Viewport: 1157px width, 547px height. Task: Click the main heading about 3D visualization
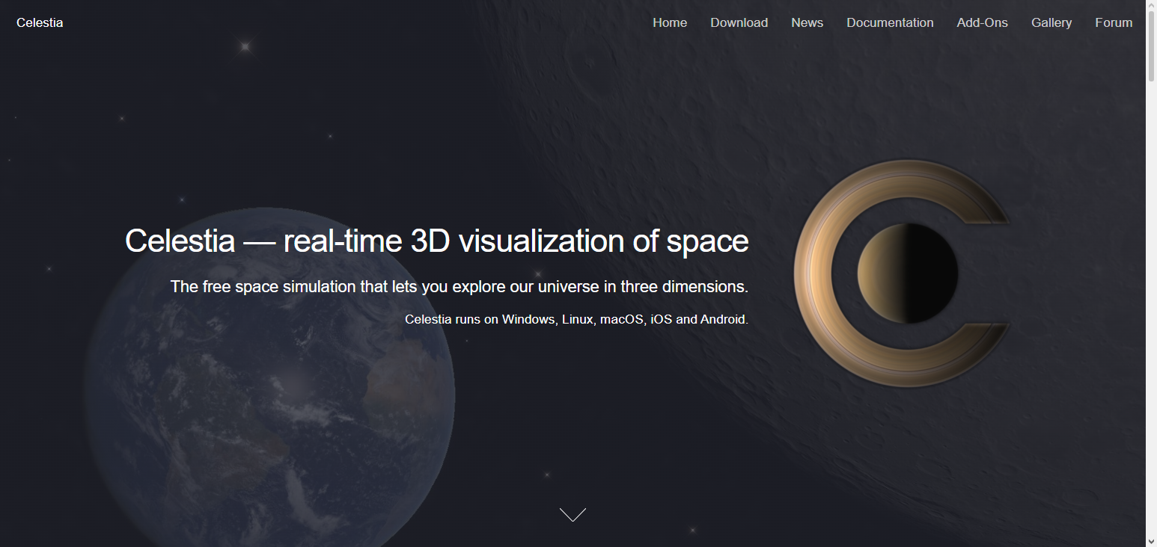436,241
